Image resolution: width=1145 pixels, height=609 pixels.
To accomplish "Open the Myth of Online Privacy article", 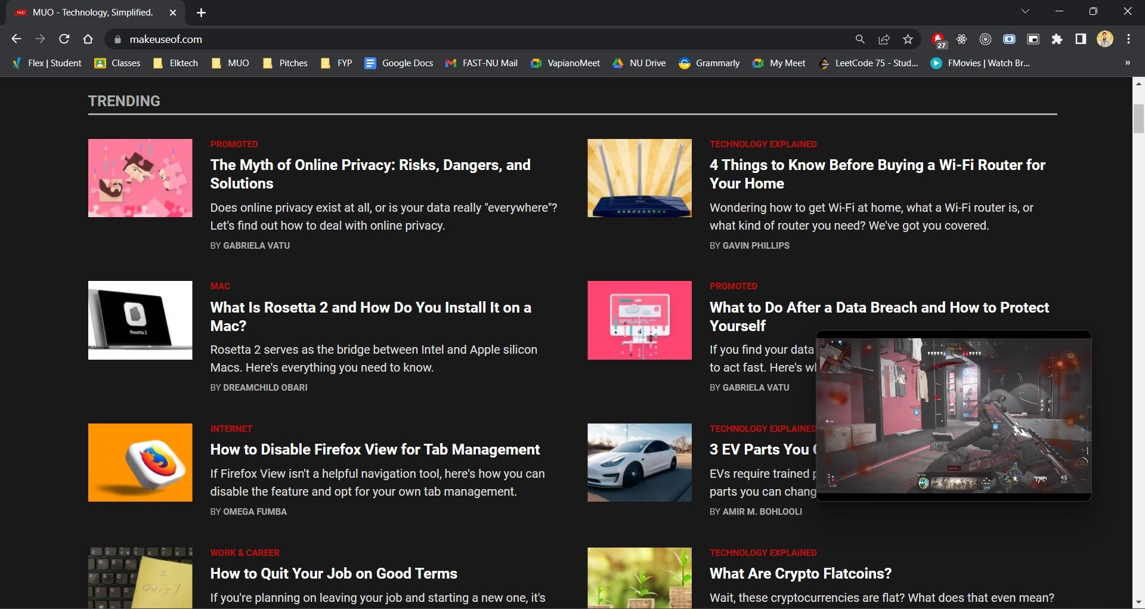I will (370, 174).
